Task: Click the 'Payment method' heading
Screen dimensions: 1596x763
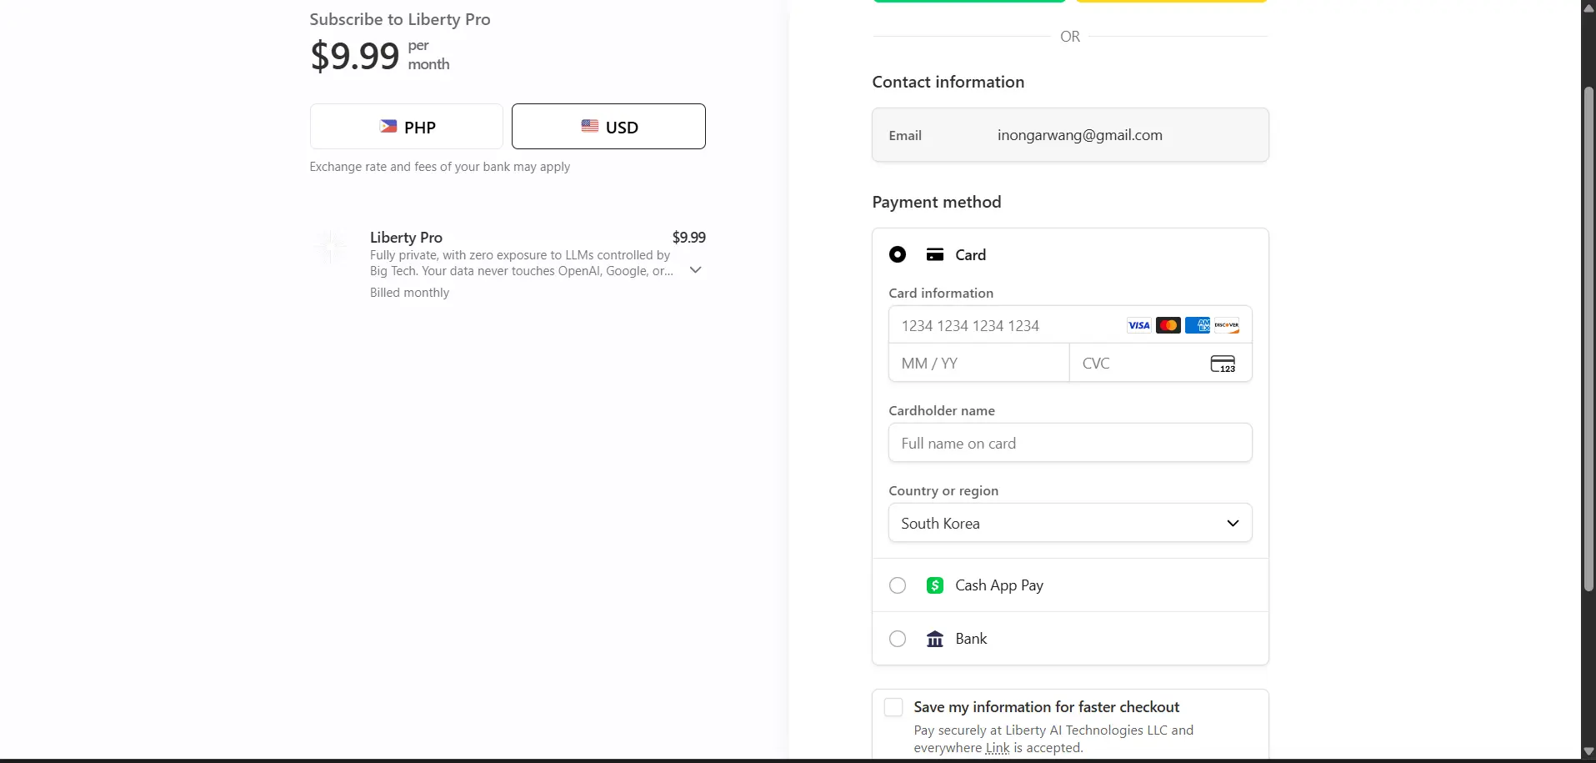Action: pyautogui.click(x=937, y=202)
